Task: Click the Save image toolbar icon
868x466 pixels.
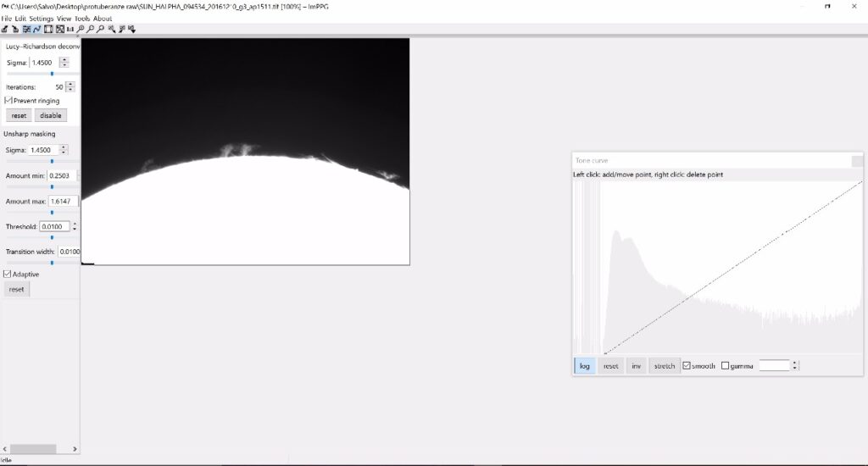Action: pos(15,29)
